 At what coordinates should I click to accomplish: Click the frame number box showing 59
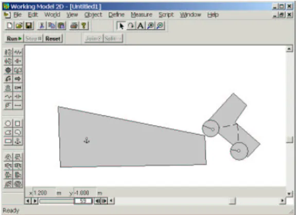pyautogui.click(x=83, y=201)
